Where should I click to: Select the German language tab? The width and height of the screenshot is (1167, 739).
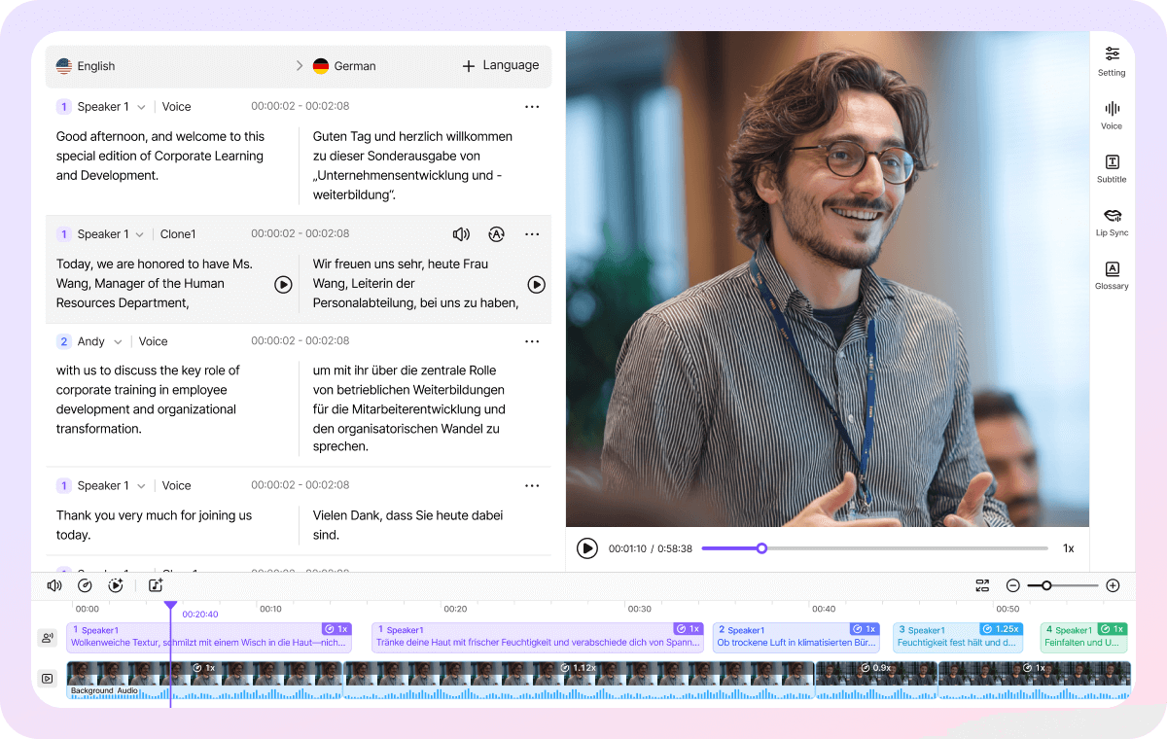pyautogui.click(x=344, y=65)
